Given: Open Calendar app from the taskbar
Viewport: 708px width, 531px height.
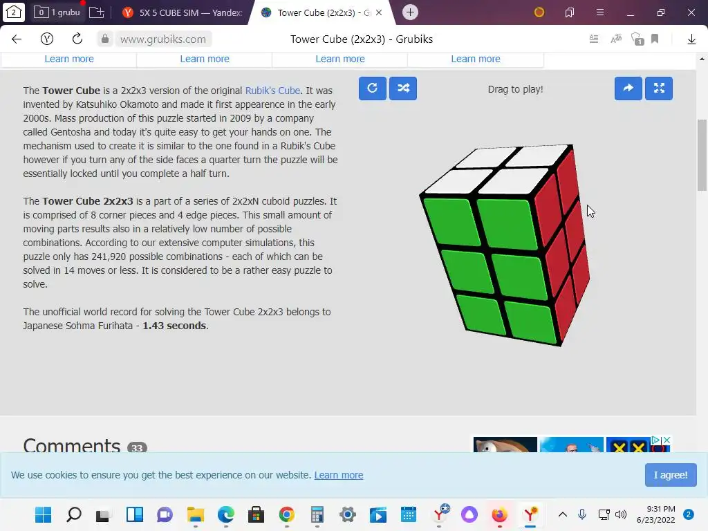Looking at the screenshot, I should 408,514.
